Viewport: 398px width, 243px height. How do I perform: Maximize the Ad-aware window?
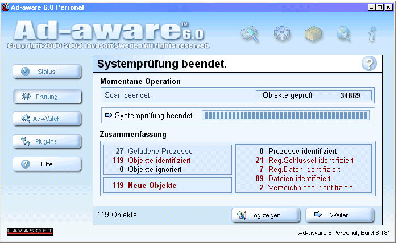click(380, 7)
